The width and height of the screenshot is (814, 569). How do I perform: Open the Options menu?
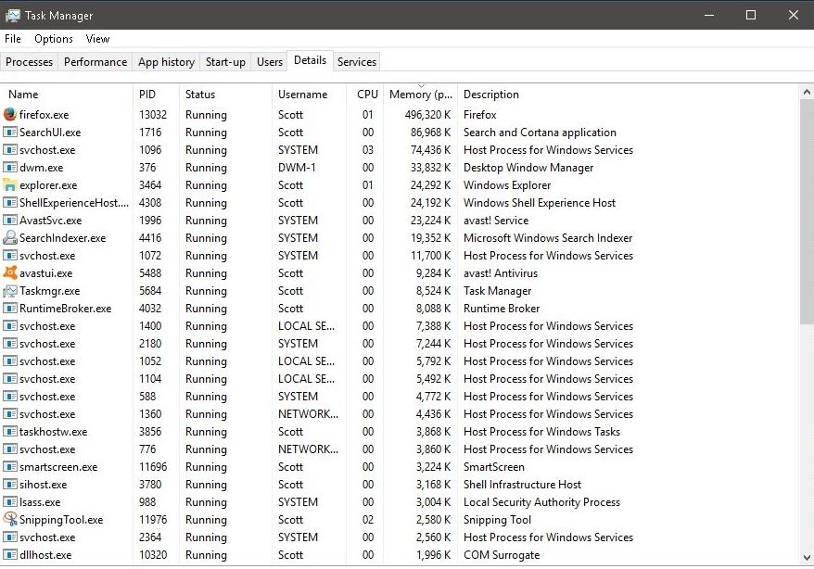(54, 39)
